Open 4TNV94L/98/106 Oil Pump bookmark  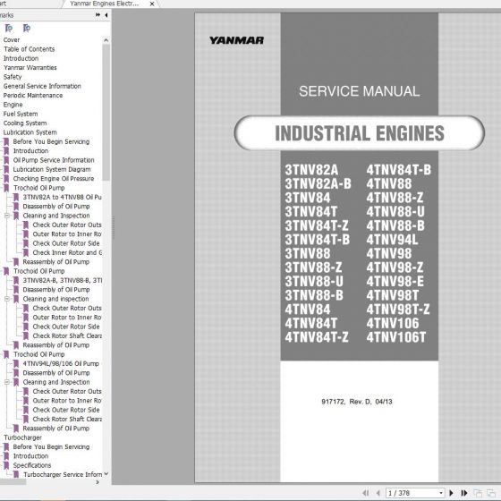[61, 363]
